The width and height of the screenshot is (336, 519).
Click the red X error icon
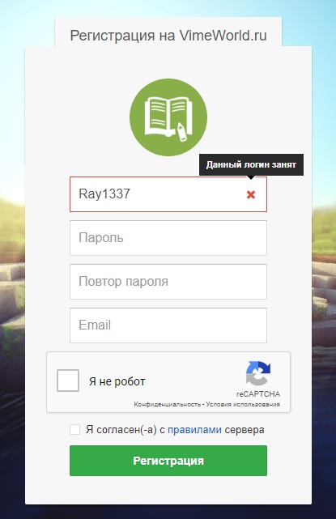click(251, 194)
